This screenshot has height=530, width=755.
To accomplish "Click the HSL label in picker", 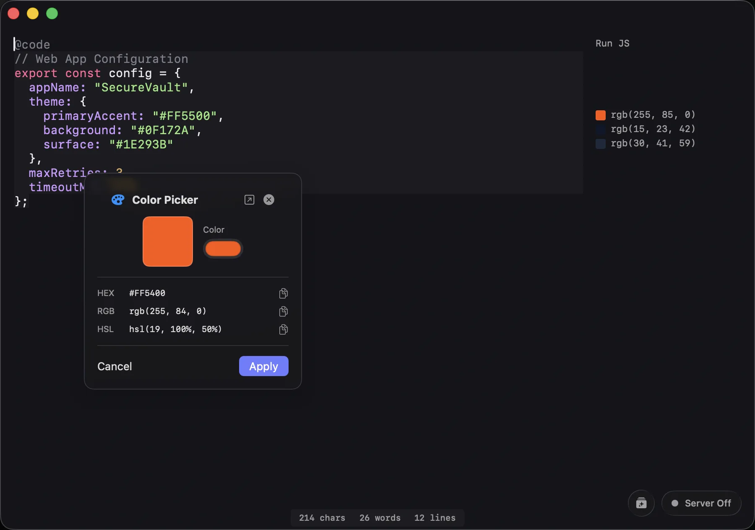I will pos(105,329).
